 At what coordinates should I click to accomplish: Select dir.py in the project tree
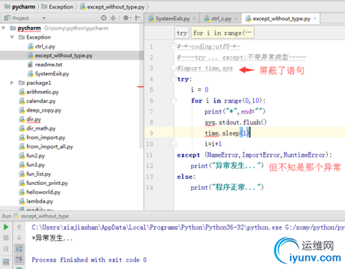click(34, 119)
